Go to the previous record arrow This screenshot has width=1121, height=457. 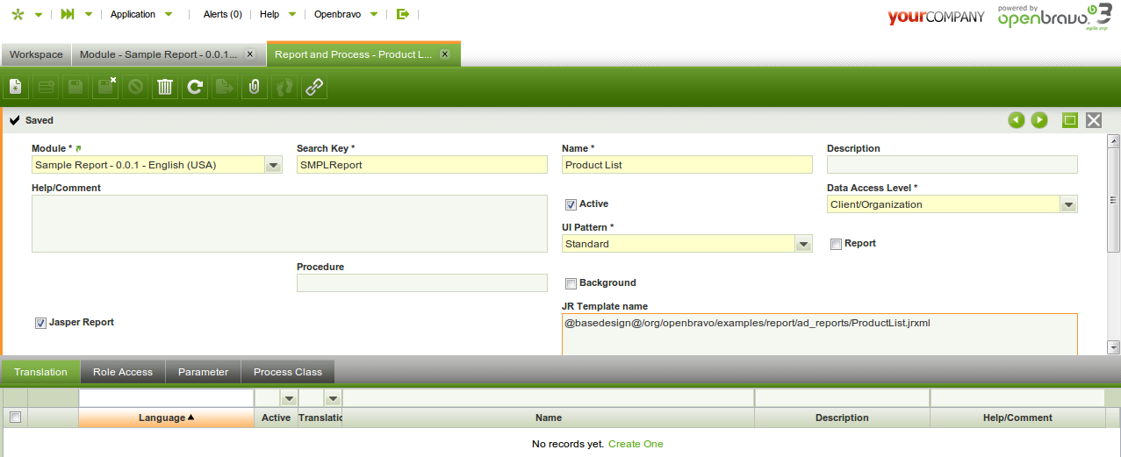point(1017,120)
